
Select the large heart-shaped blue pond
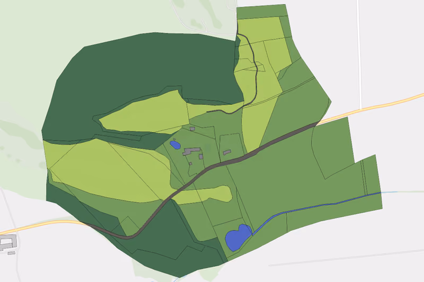(x=238, y=238)
